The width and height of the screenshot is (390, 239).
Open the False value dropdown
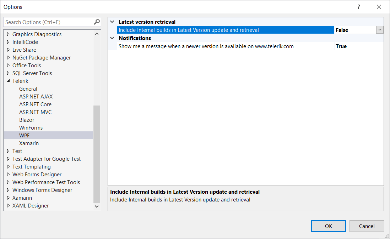[380, 30]
